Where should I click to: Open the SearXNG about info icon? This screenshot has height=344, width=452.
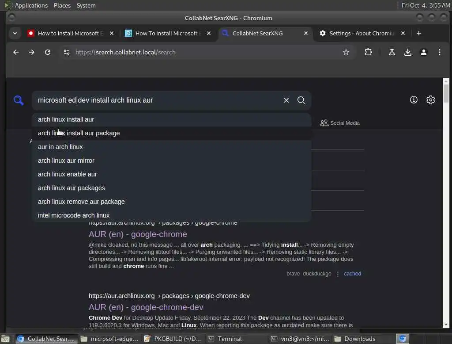414,100
